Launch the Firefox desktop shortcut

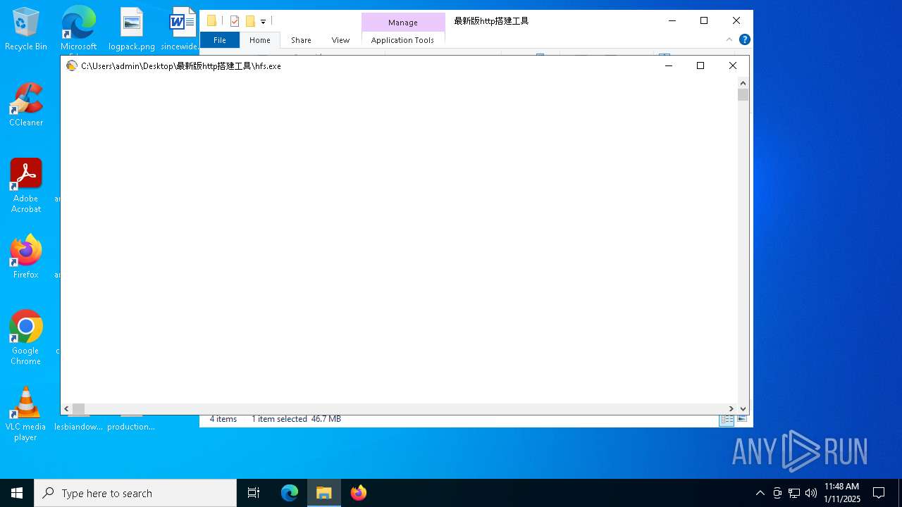tap(26, 257)
